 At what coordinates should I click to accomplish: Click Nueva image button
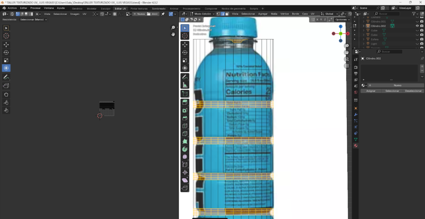pyautogui.click(x=139, y=14)
